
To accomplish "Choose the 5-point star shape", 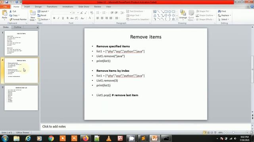I will (x=173, y=19).
